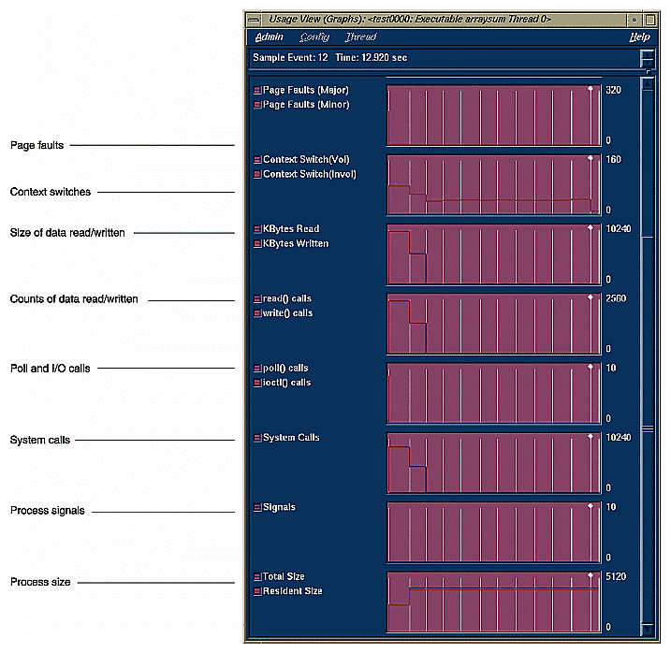Viewport: 671px width, 653px height.
Task: Click the time marker diamond on KBytes graph
Action: point(591,227)
